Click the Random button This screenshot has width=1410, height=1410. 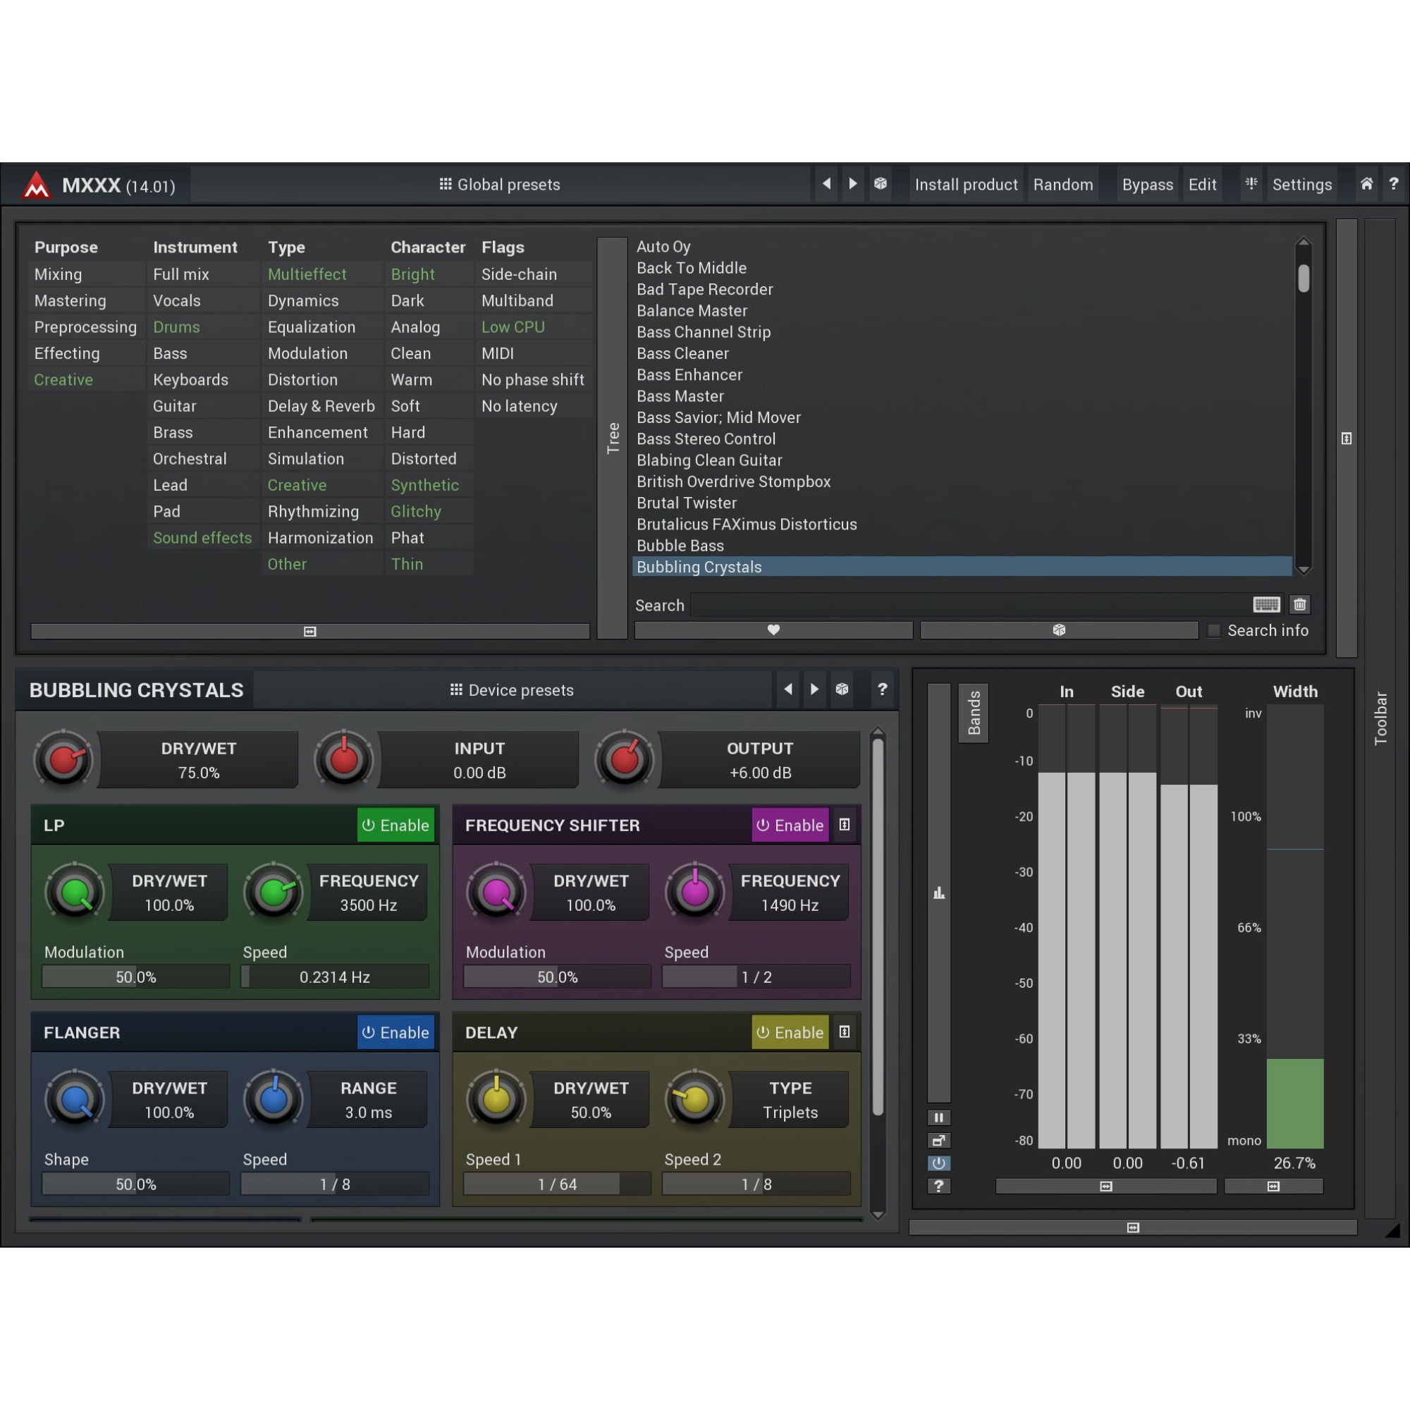pos(1062,184)
